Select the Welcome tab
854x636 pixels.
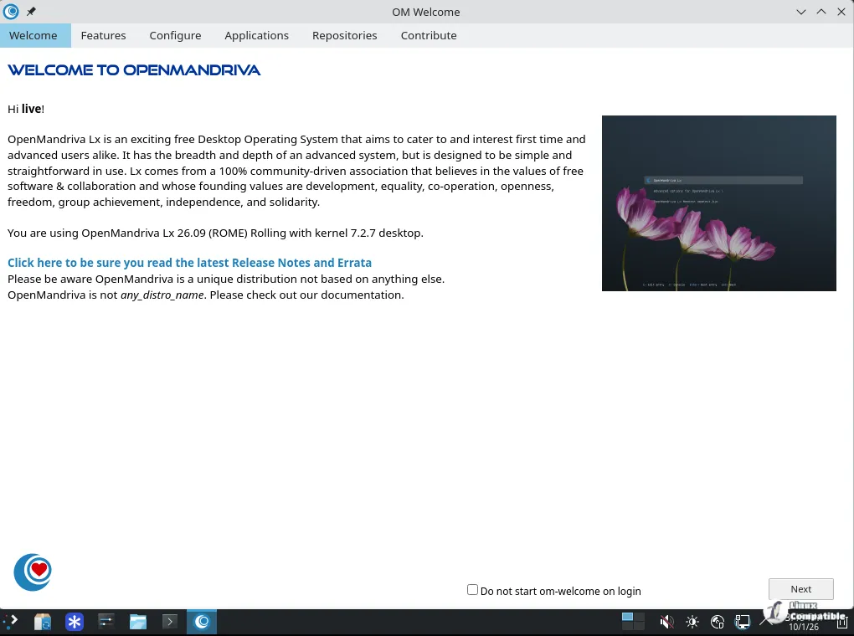click(x=33, y=35)
